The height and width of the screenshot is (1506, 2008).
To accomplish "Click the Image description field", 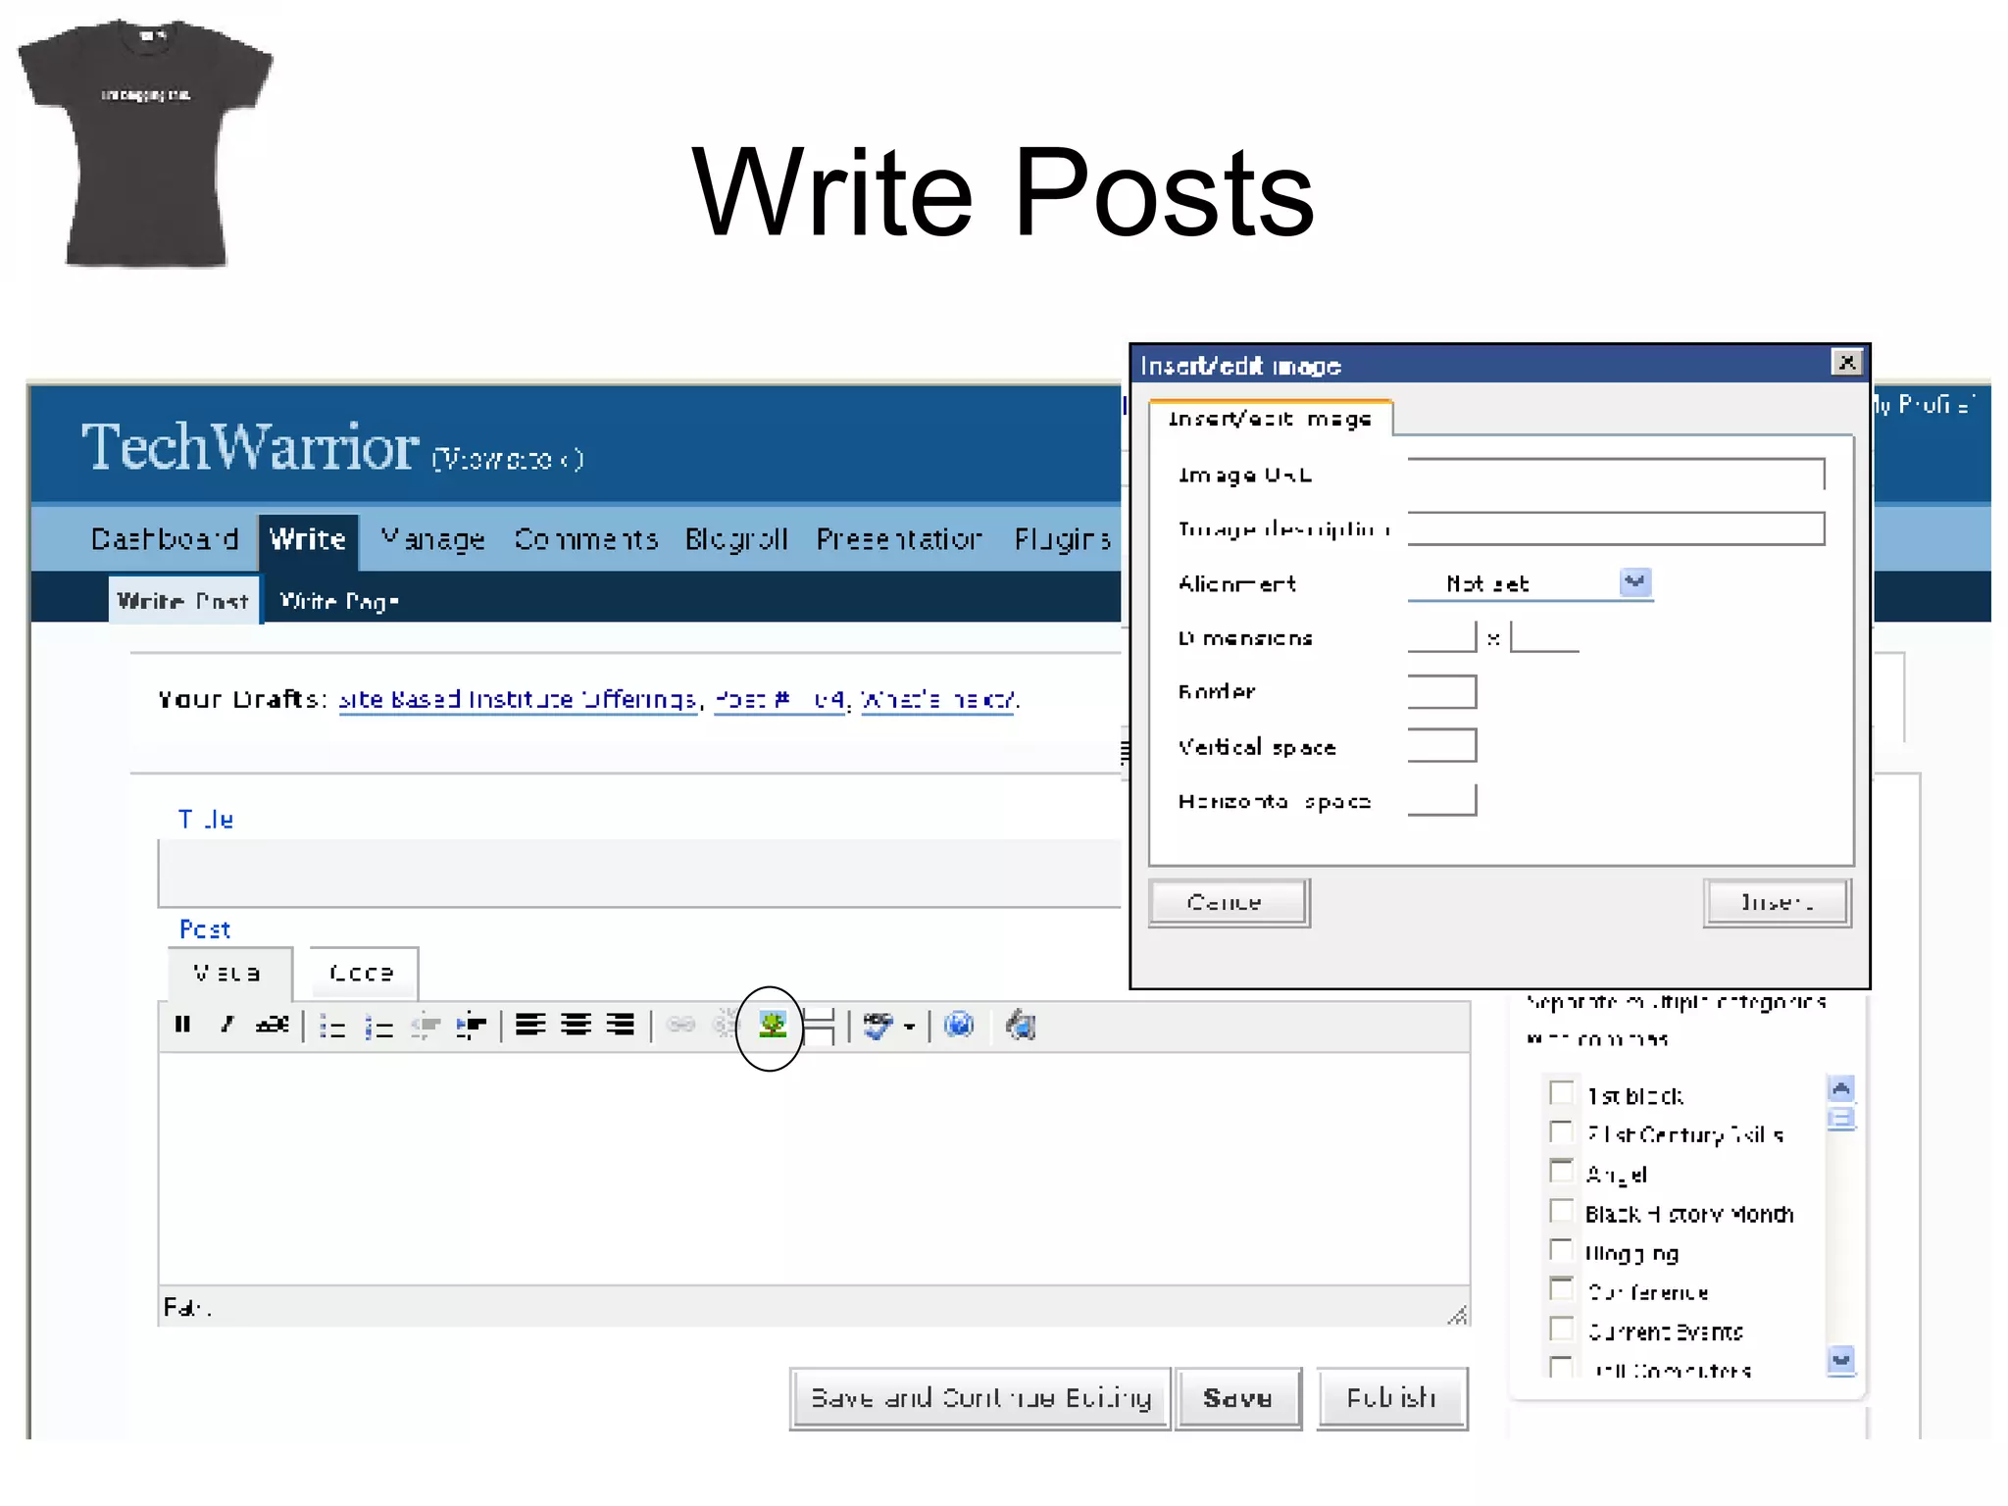I will coord(1616,528).
